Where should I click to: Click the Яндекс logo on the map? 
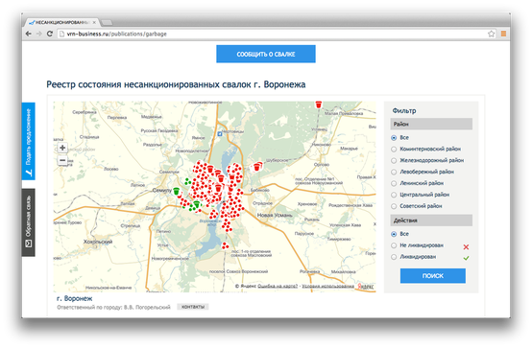point(366,287)
